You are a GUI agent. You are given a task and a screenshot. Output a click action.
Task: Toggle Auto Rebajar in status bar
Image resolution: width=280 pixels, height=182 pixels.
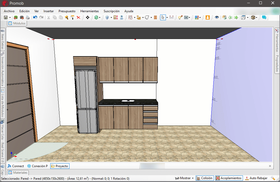click(256, 178)
